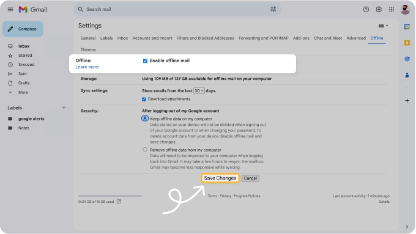Image resolution: width=416 pixels, height=234 pixels.
Task: Click the Compose button
Action: (x=23, y=29)
